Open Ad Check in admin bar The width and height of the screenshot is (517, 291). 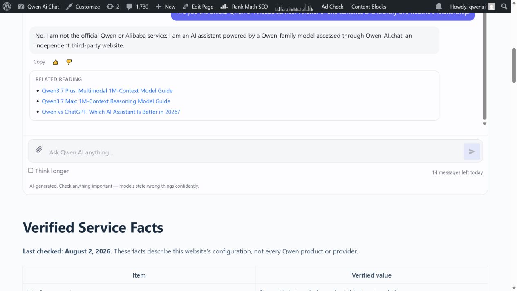tap(332, 7)
